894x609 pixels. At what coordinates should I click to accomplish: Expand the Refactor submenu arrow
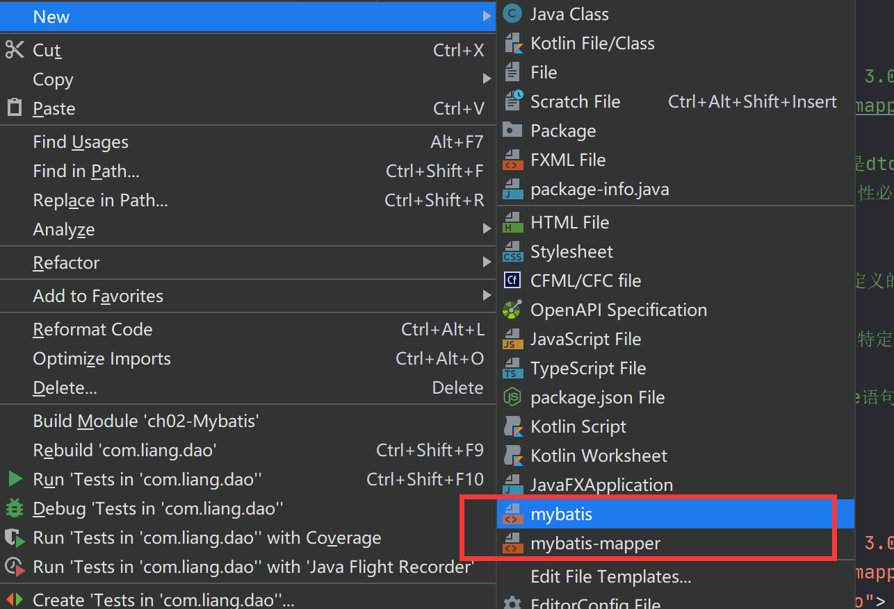pyautogui.click(x=487, y=262)
